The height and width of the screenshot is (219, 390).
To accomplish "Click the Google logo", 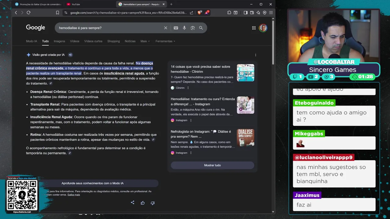I will 36,28.
